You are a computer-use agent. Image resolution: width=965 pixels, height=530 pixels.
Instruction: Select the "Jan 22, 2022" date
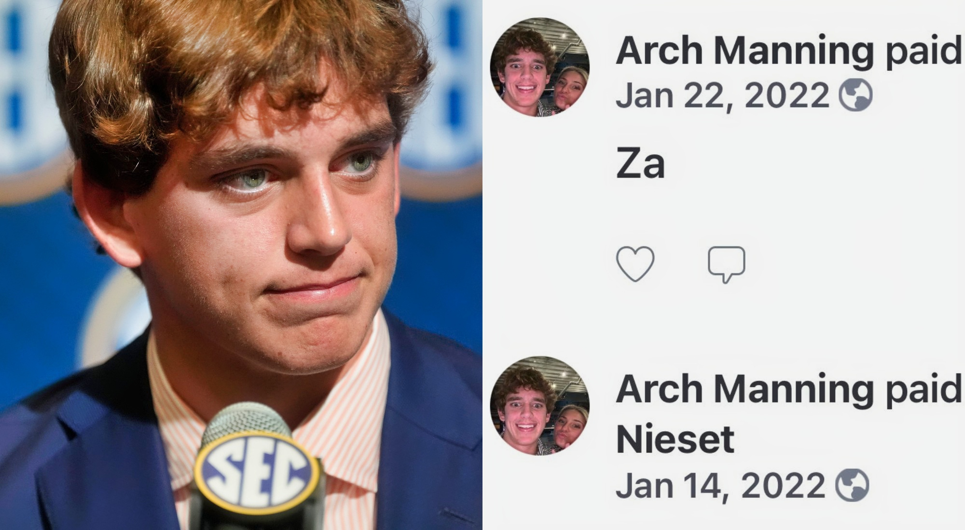pos(722,95)
